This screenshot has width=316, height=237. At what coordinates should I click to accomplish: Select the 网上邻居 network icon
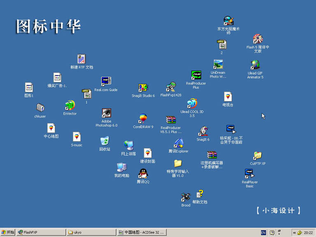[x=128, y=145]
